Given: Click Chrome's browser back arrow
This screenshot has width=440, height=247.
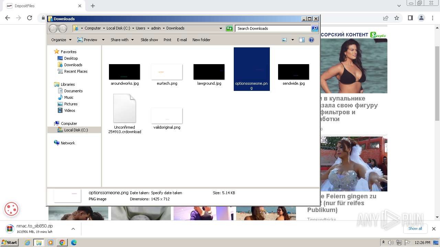Looking at the screenshot, I should (8, 18).
